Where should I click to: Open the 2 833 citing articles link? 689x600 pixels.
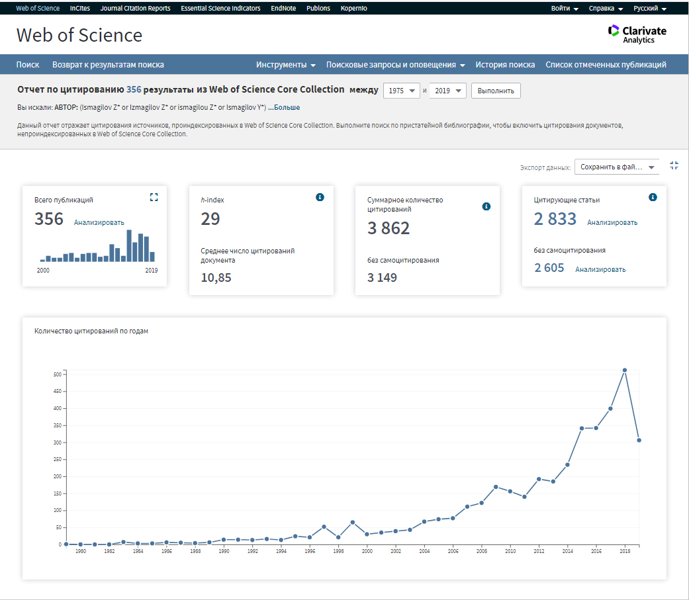coord(555,219)
